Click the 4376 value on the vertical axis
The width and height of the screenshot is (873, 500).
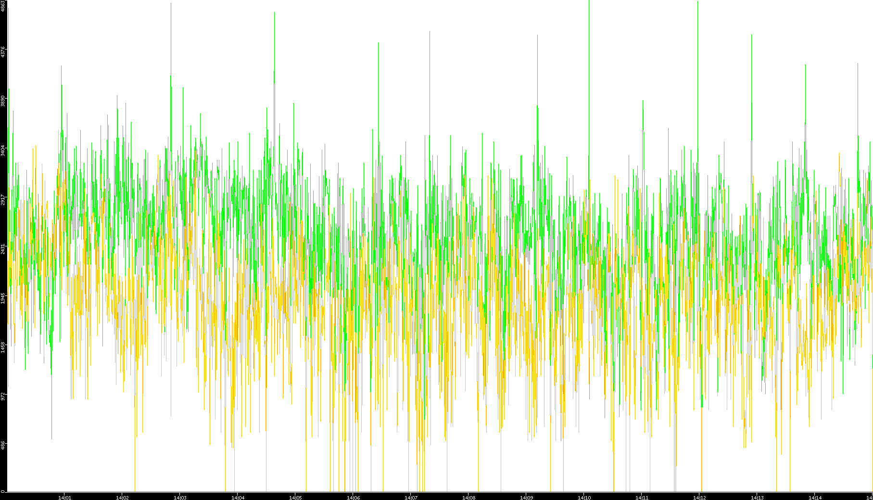[x=3, y=52]
